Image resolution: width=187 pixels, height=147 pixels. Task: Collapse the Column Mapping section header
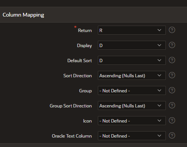click(93, 15)
